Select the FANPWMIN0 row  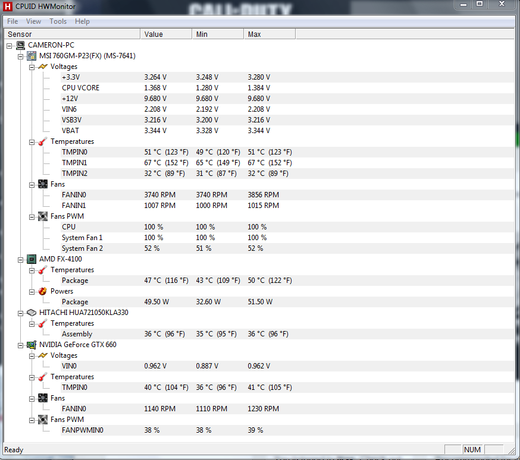pos(287,430)
